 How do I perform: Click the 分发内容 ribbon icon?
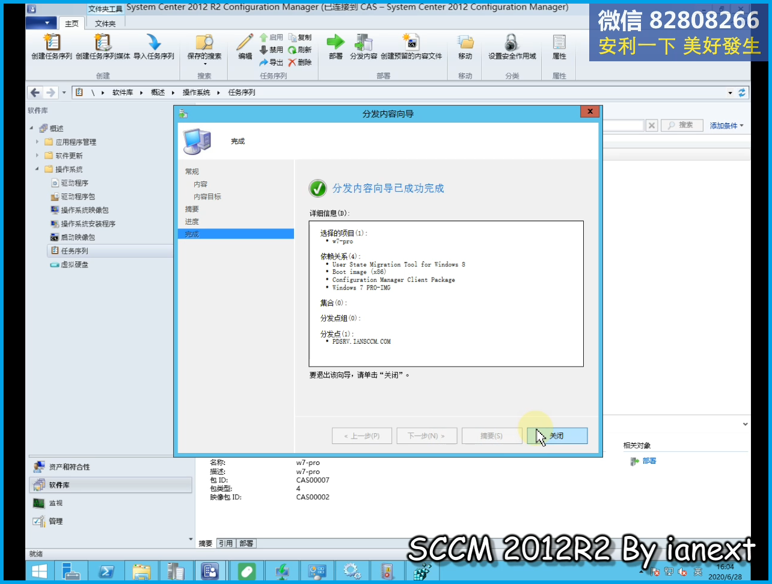(364, 42)
